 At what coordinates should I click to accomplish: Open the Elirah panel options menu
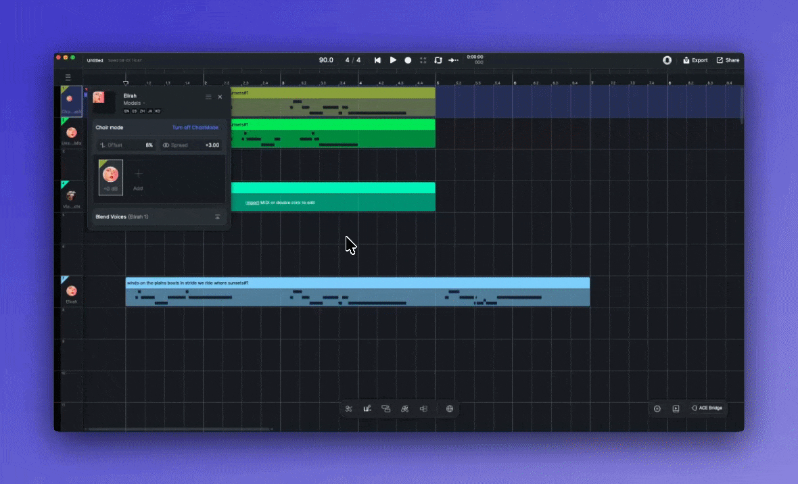point(208,97)
